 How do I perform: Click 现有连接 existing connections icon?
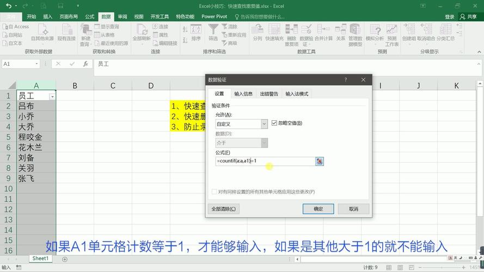pyautogui.click(x=66, y=33)
